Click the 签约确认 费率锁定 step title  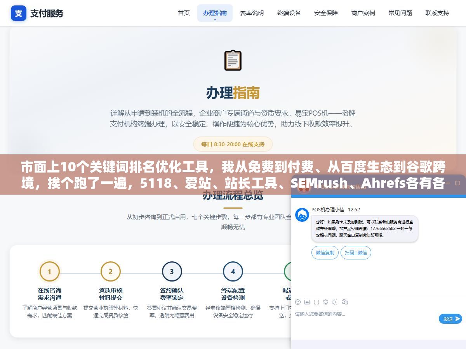[172, 294]
